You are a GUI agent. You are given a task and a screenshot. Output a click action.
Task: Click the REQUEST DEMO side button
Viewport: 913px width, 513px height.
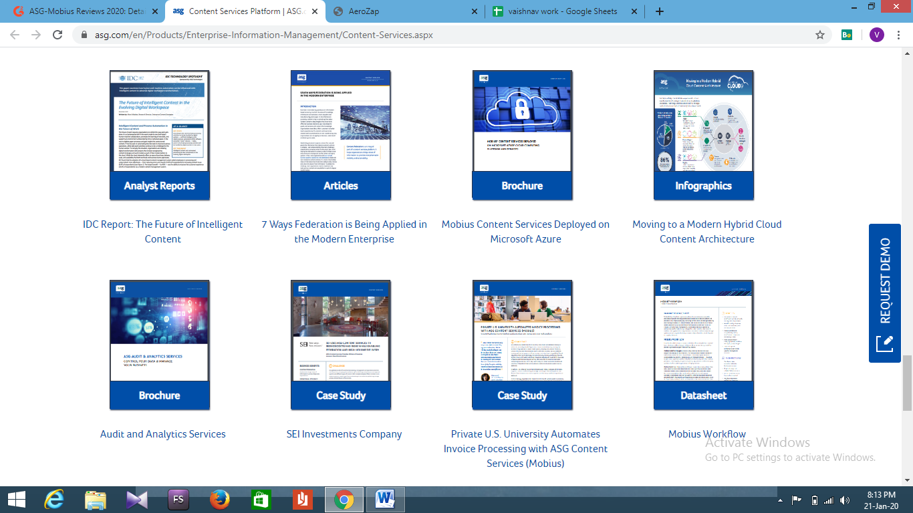[885, 293]
